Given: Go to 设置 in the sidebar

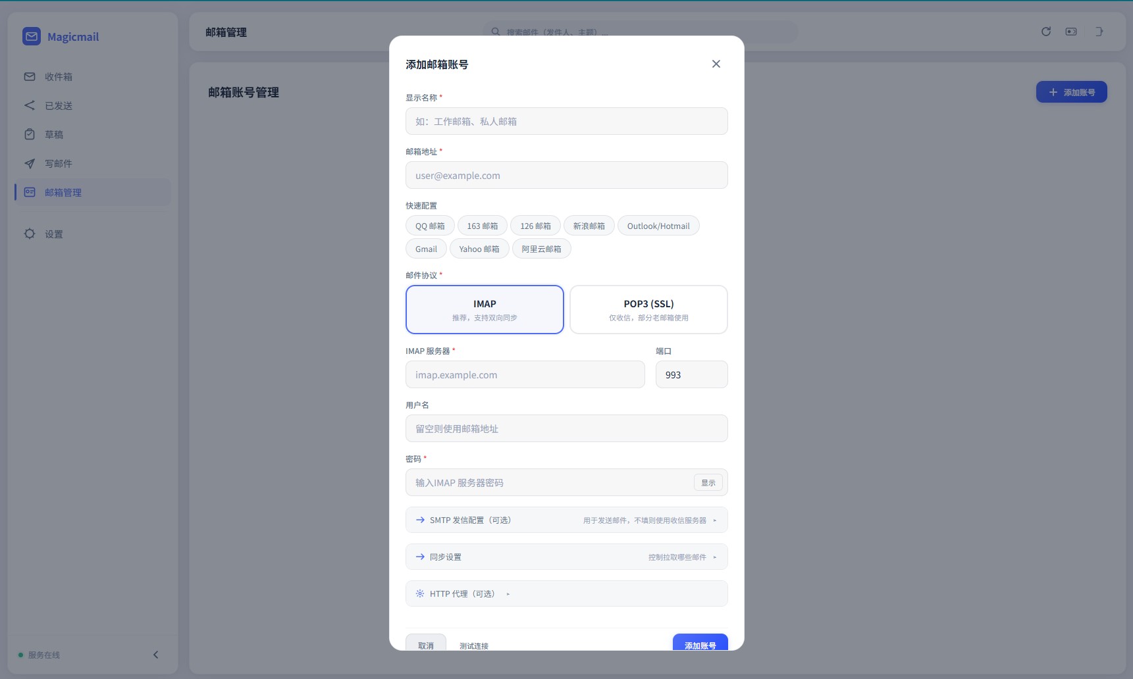Looking at the screenshot, I should pos(92,234).
